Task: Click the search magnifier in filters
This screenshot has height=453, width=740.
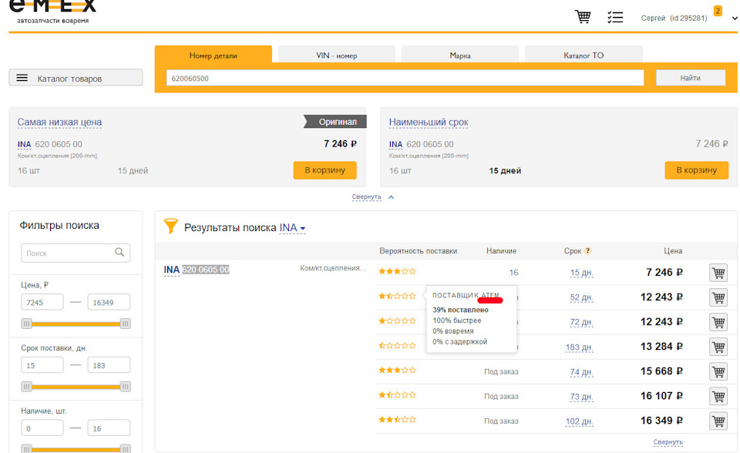Action: pos(119,253)
